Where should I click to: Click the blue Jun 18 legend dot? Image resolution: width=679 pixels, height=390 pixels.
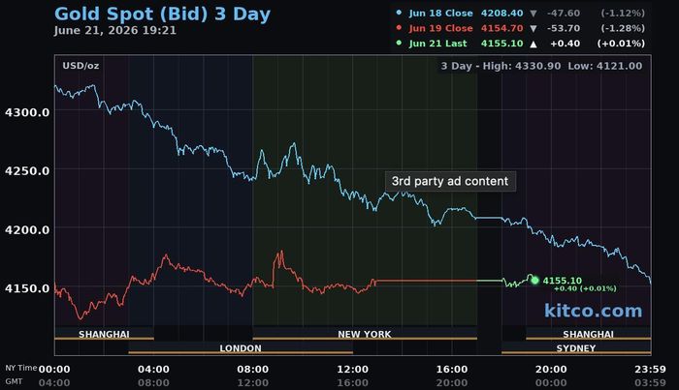point(399,13)
